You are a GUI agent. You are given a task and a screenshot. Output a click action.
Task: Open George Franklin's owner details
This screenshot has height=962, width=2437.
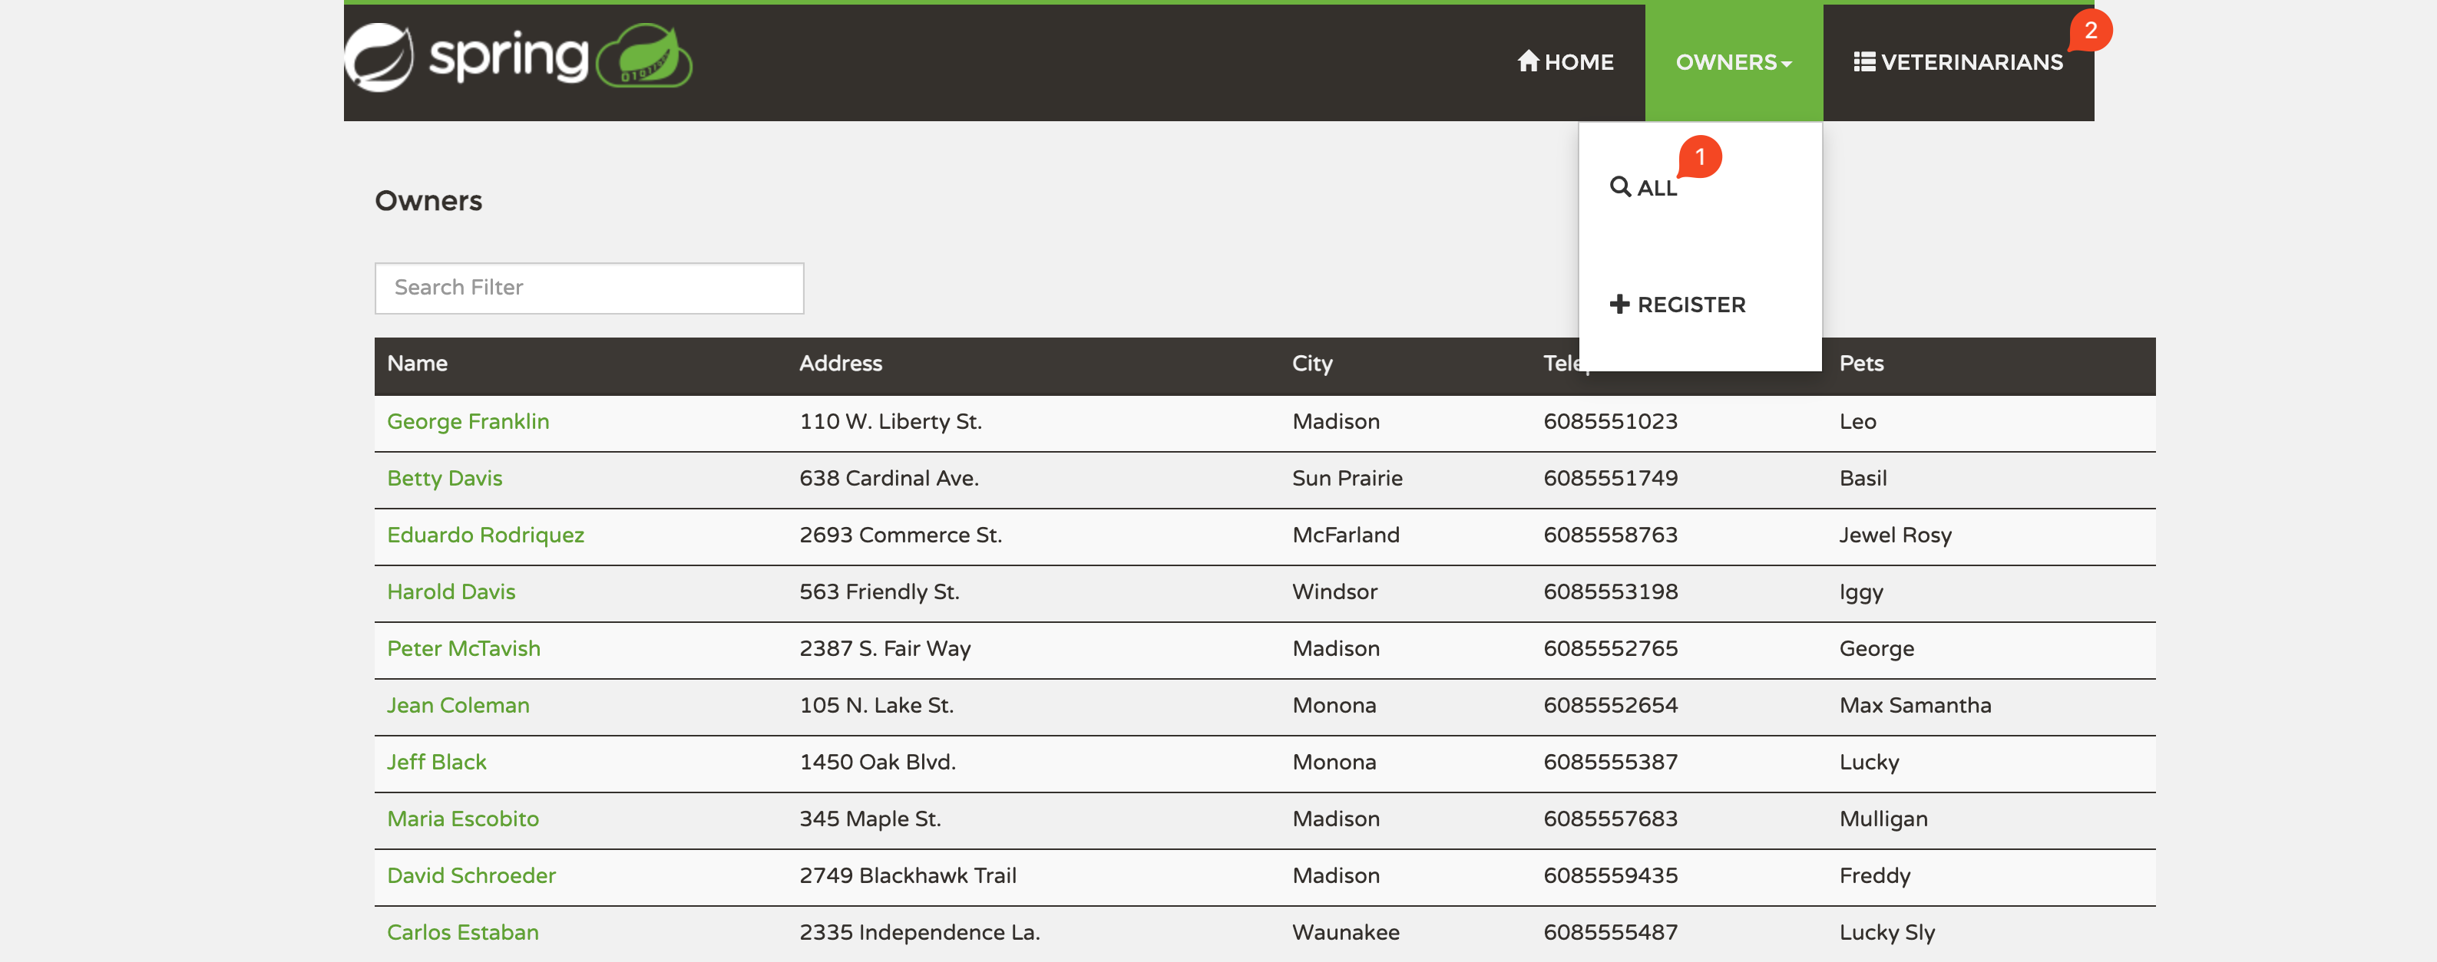(468, 421)
